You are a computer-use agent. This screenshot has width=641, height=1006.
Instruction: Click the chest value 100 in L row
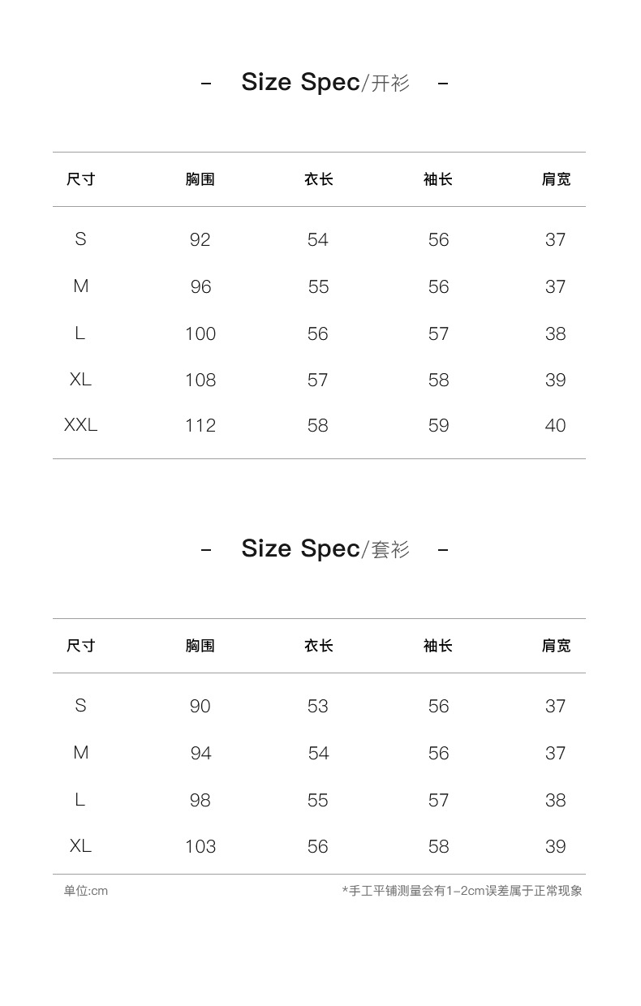click(x=200, y=333)
